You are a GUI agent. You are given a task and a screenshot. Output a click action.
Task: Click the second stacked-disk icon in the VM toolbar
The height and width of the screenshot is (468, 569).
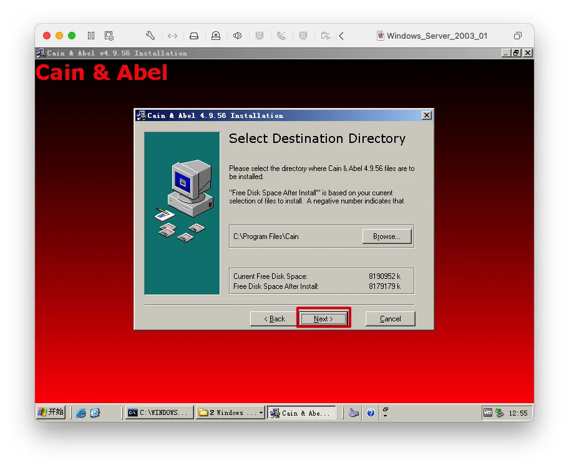303,36
